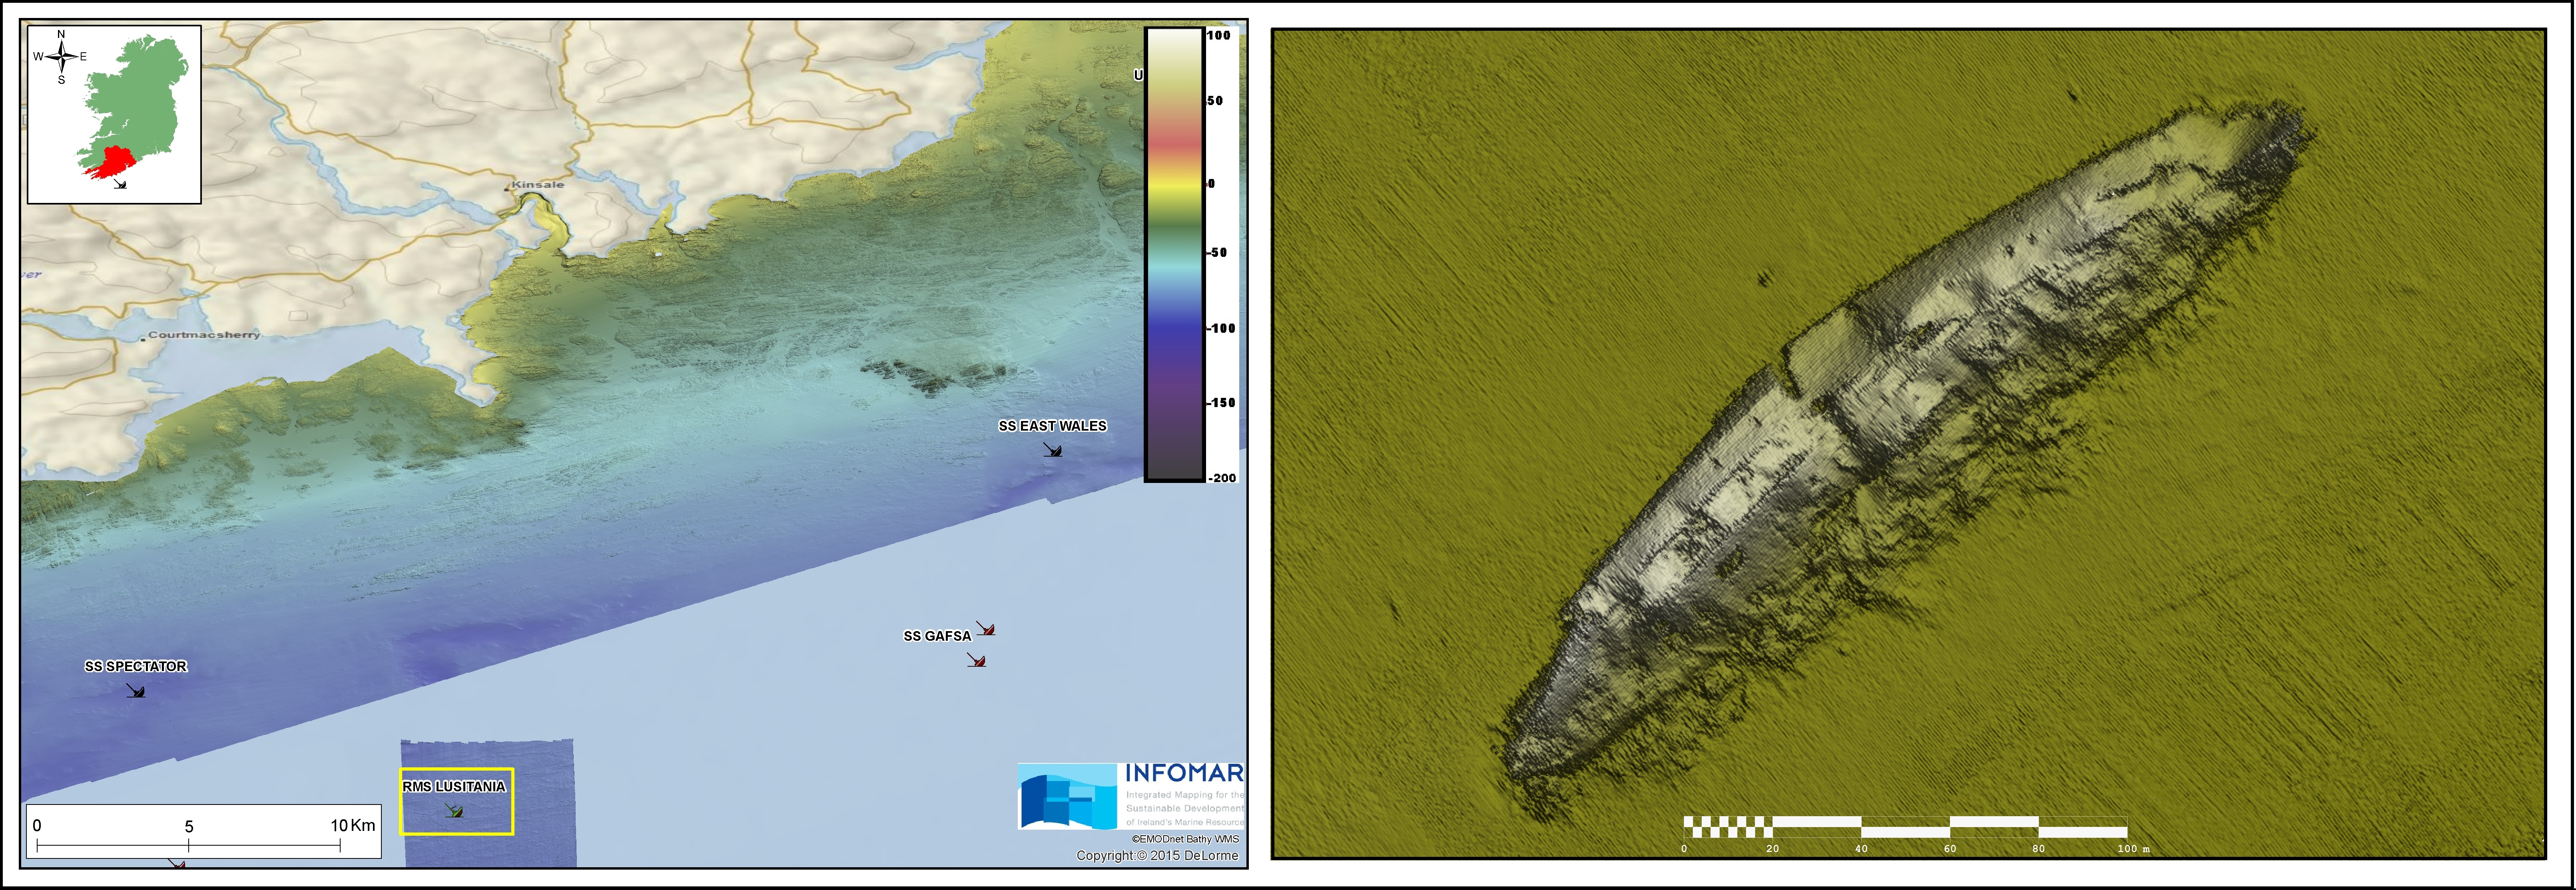Click the Integrated Mapping tagline under INFOMAR
The image size is (2576, 890).
tap(1185, 808)
